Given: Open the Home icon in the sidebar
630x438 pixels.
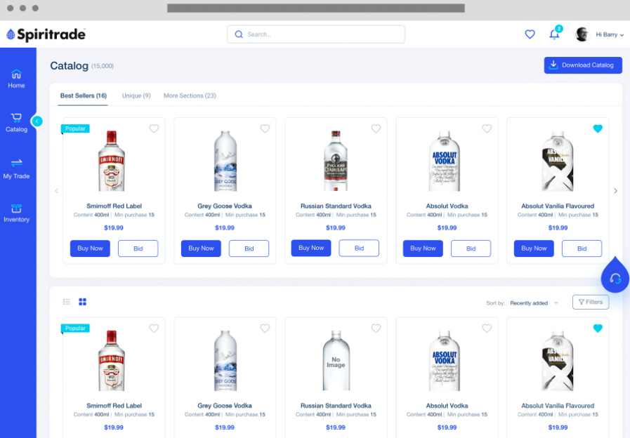Looking at the screenshot, I should click(x=16, y=74).
